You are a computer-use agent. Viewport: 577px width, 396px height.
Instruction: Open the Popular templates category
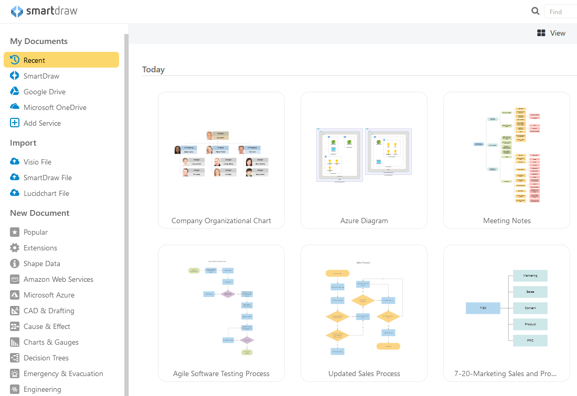(x=36, y=232)
